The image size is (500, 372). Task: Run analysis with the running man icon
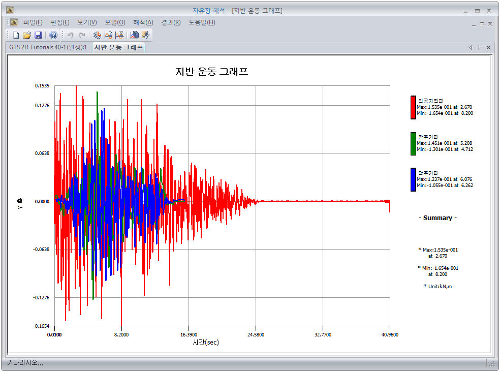click(x=146, y=35)
